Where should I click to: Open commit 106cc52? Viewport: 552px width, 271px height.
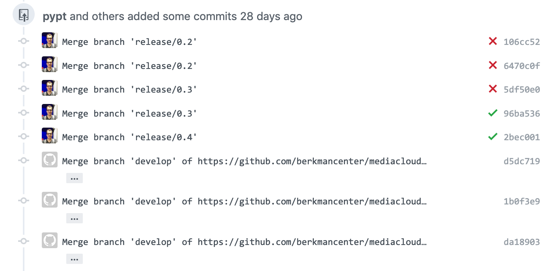tap(522, 41)
